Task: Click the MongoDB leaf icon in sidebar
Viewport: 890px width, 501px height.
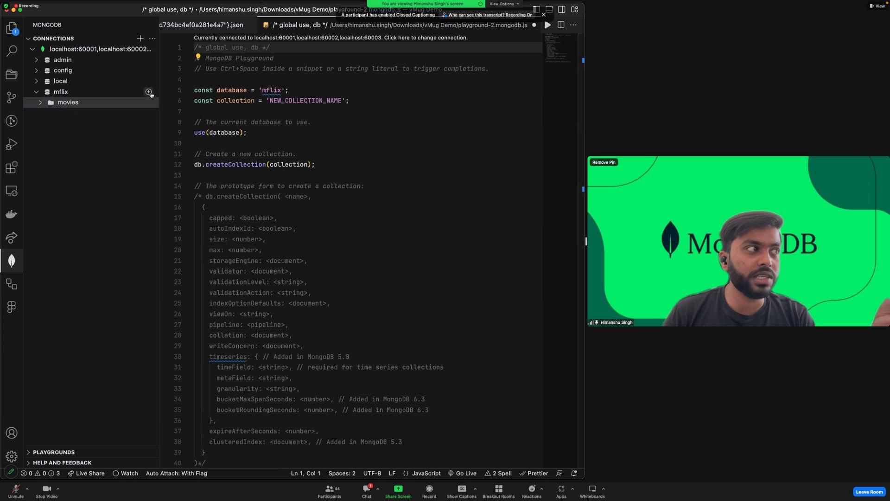Action: click(12, 261)
